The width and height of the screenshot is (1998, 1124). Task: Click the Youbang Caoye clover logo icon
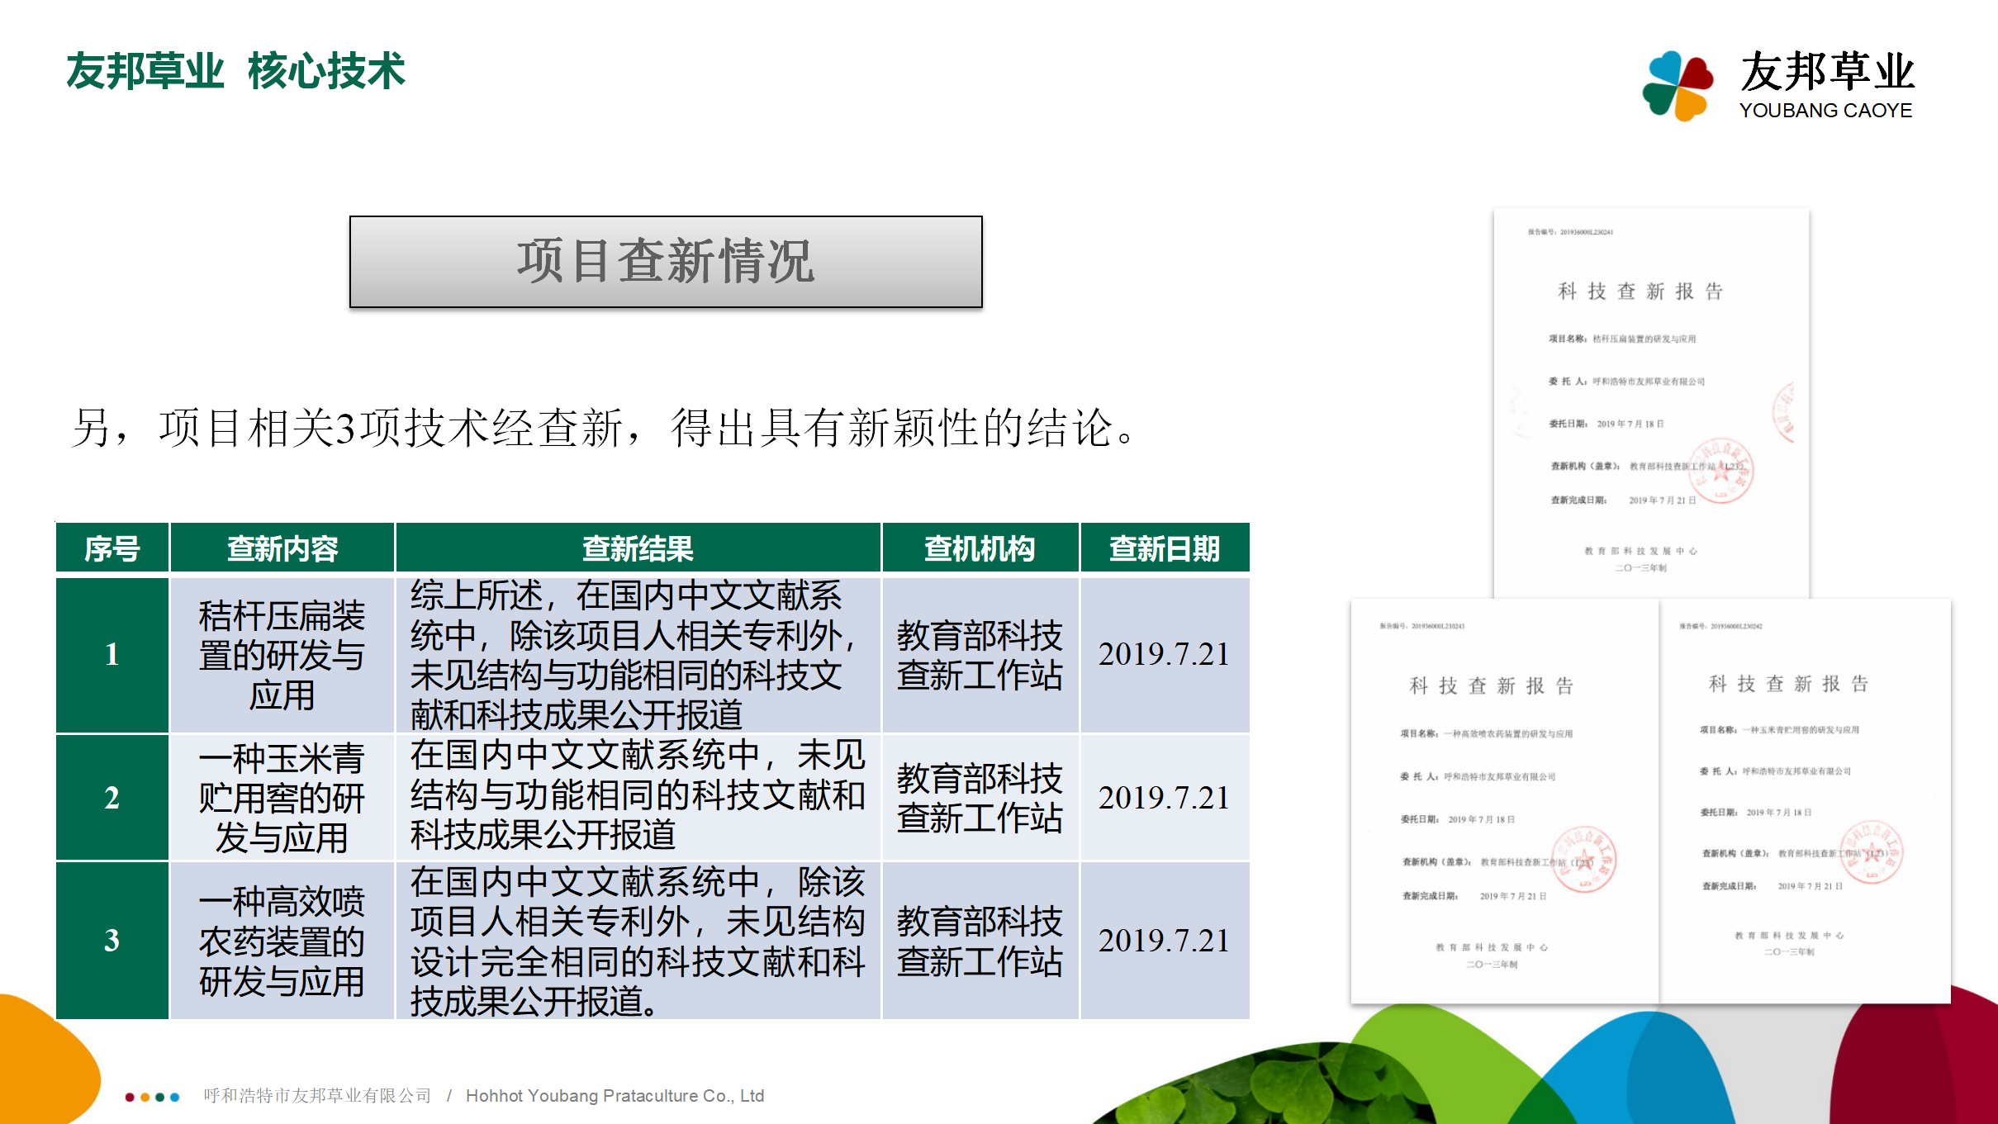coord(1677,85)
